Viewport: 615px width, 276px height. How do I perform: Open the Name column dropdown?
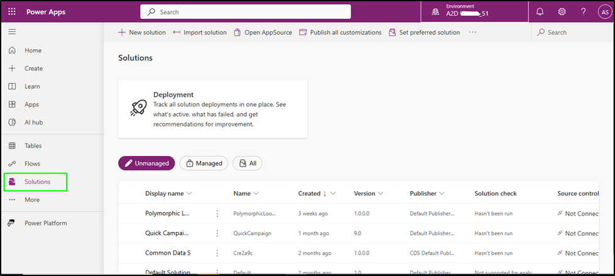click(x=256, y=194)
